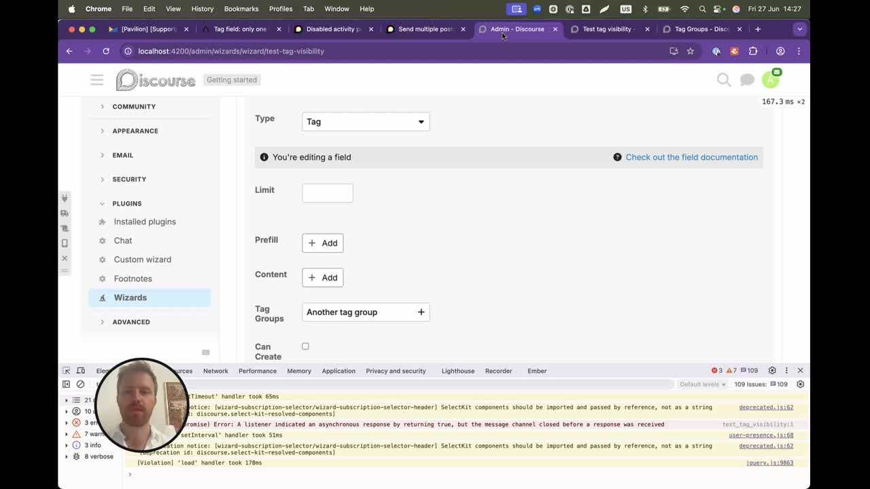Open Installed plugins in sidebar
870x489 pixels.
pos(145,222)
